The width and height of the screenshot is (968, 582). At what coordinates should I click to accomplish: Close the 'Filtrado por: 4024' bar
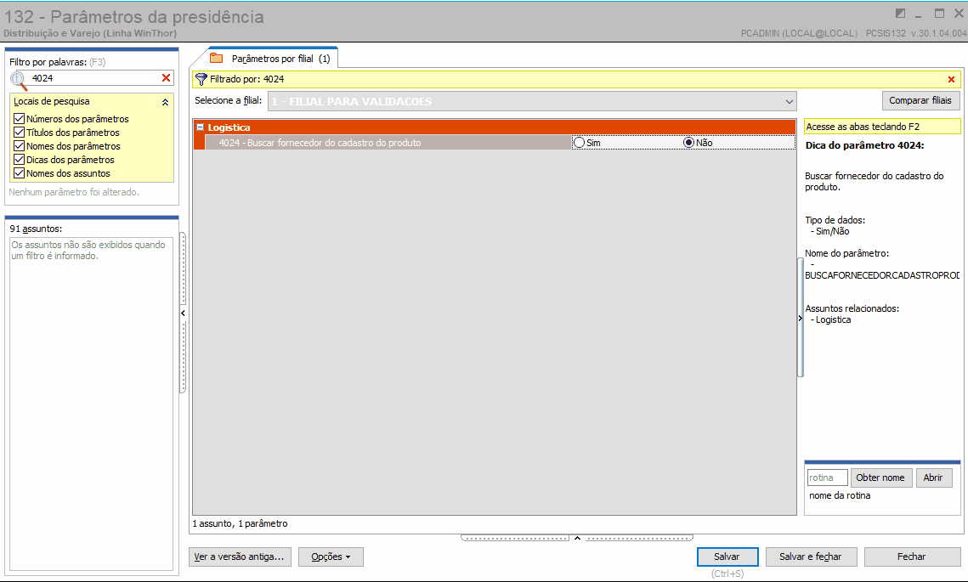pos(951,79)
